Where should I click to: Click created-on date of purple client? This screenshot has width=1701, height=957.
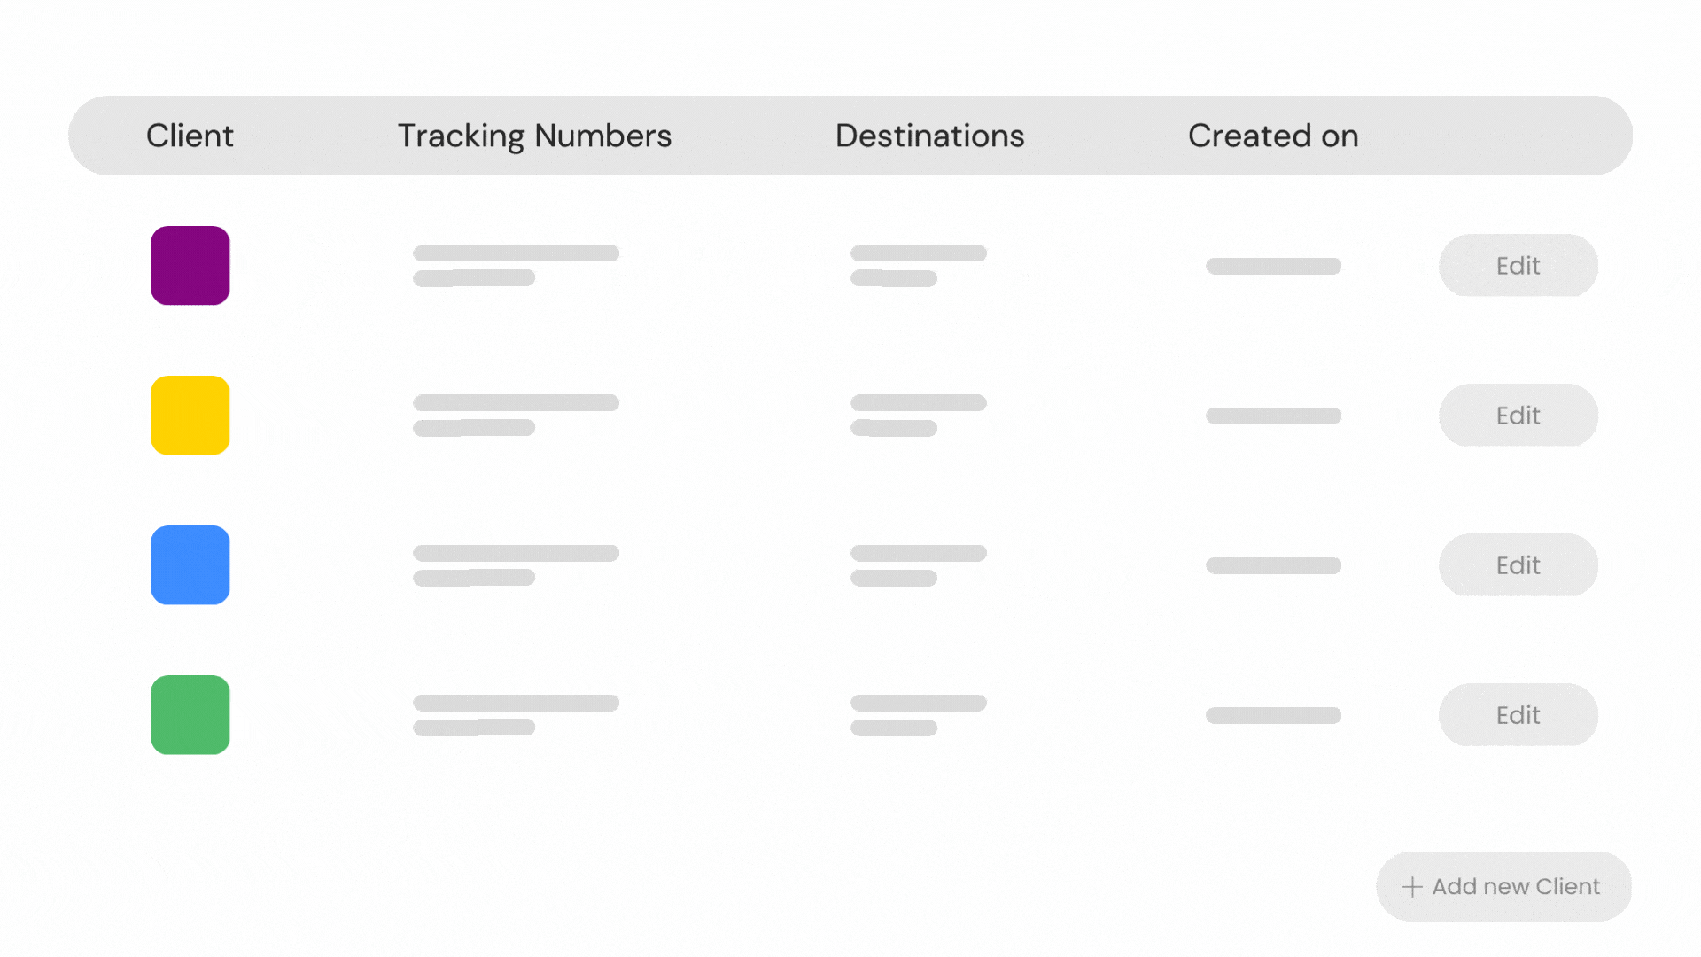point(1273,266)
